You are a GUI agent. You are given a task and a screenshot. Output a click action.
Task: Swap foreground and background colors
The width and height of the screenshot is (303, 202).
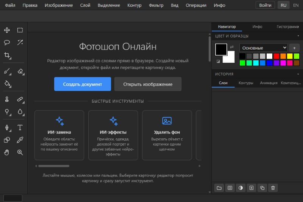click(x=232, y=47)
